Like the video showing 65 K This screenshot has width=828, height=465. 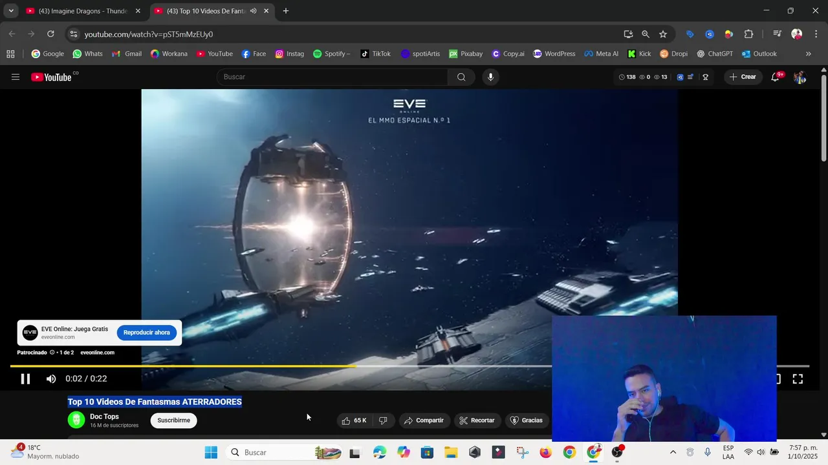[354, 420]
